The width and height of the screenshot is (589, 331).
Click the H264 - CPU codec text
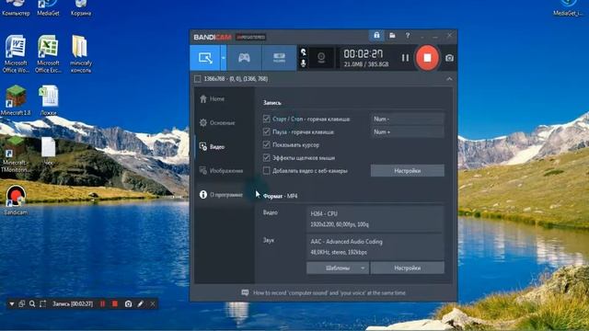tap(324, 213)
